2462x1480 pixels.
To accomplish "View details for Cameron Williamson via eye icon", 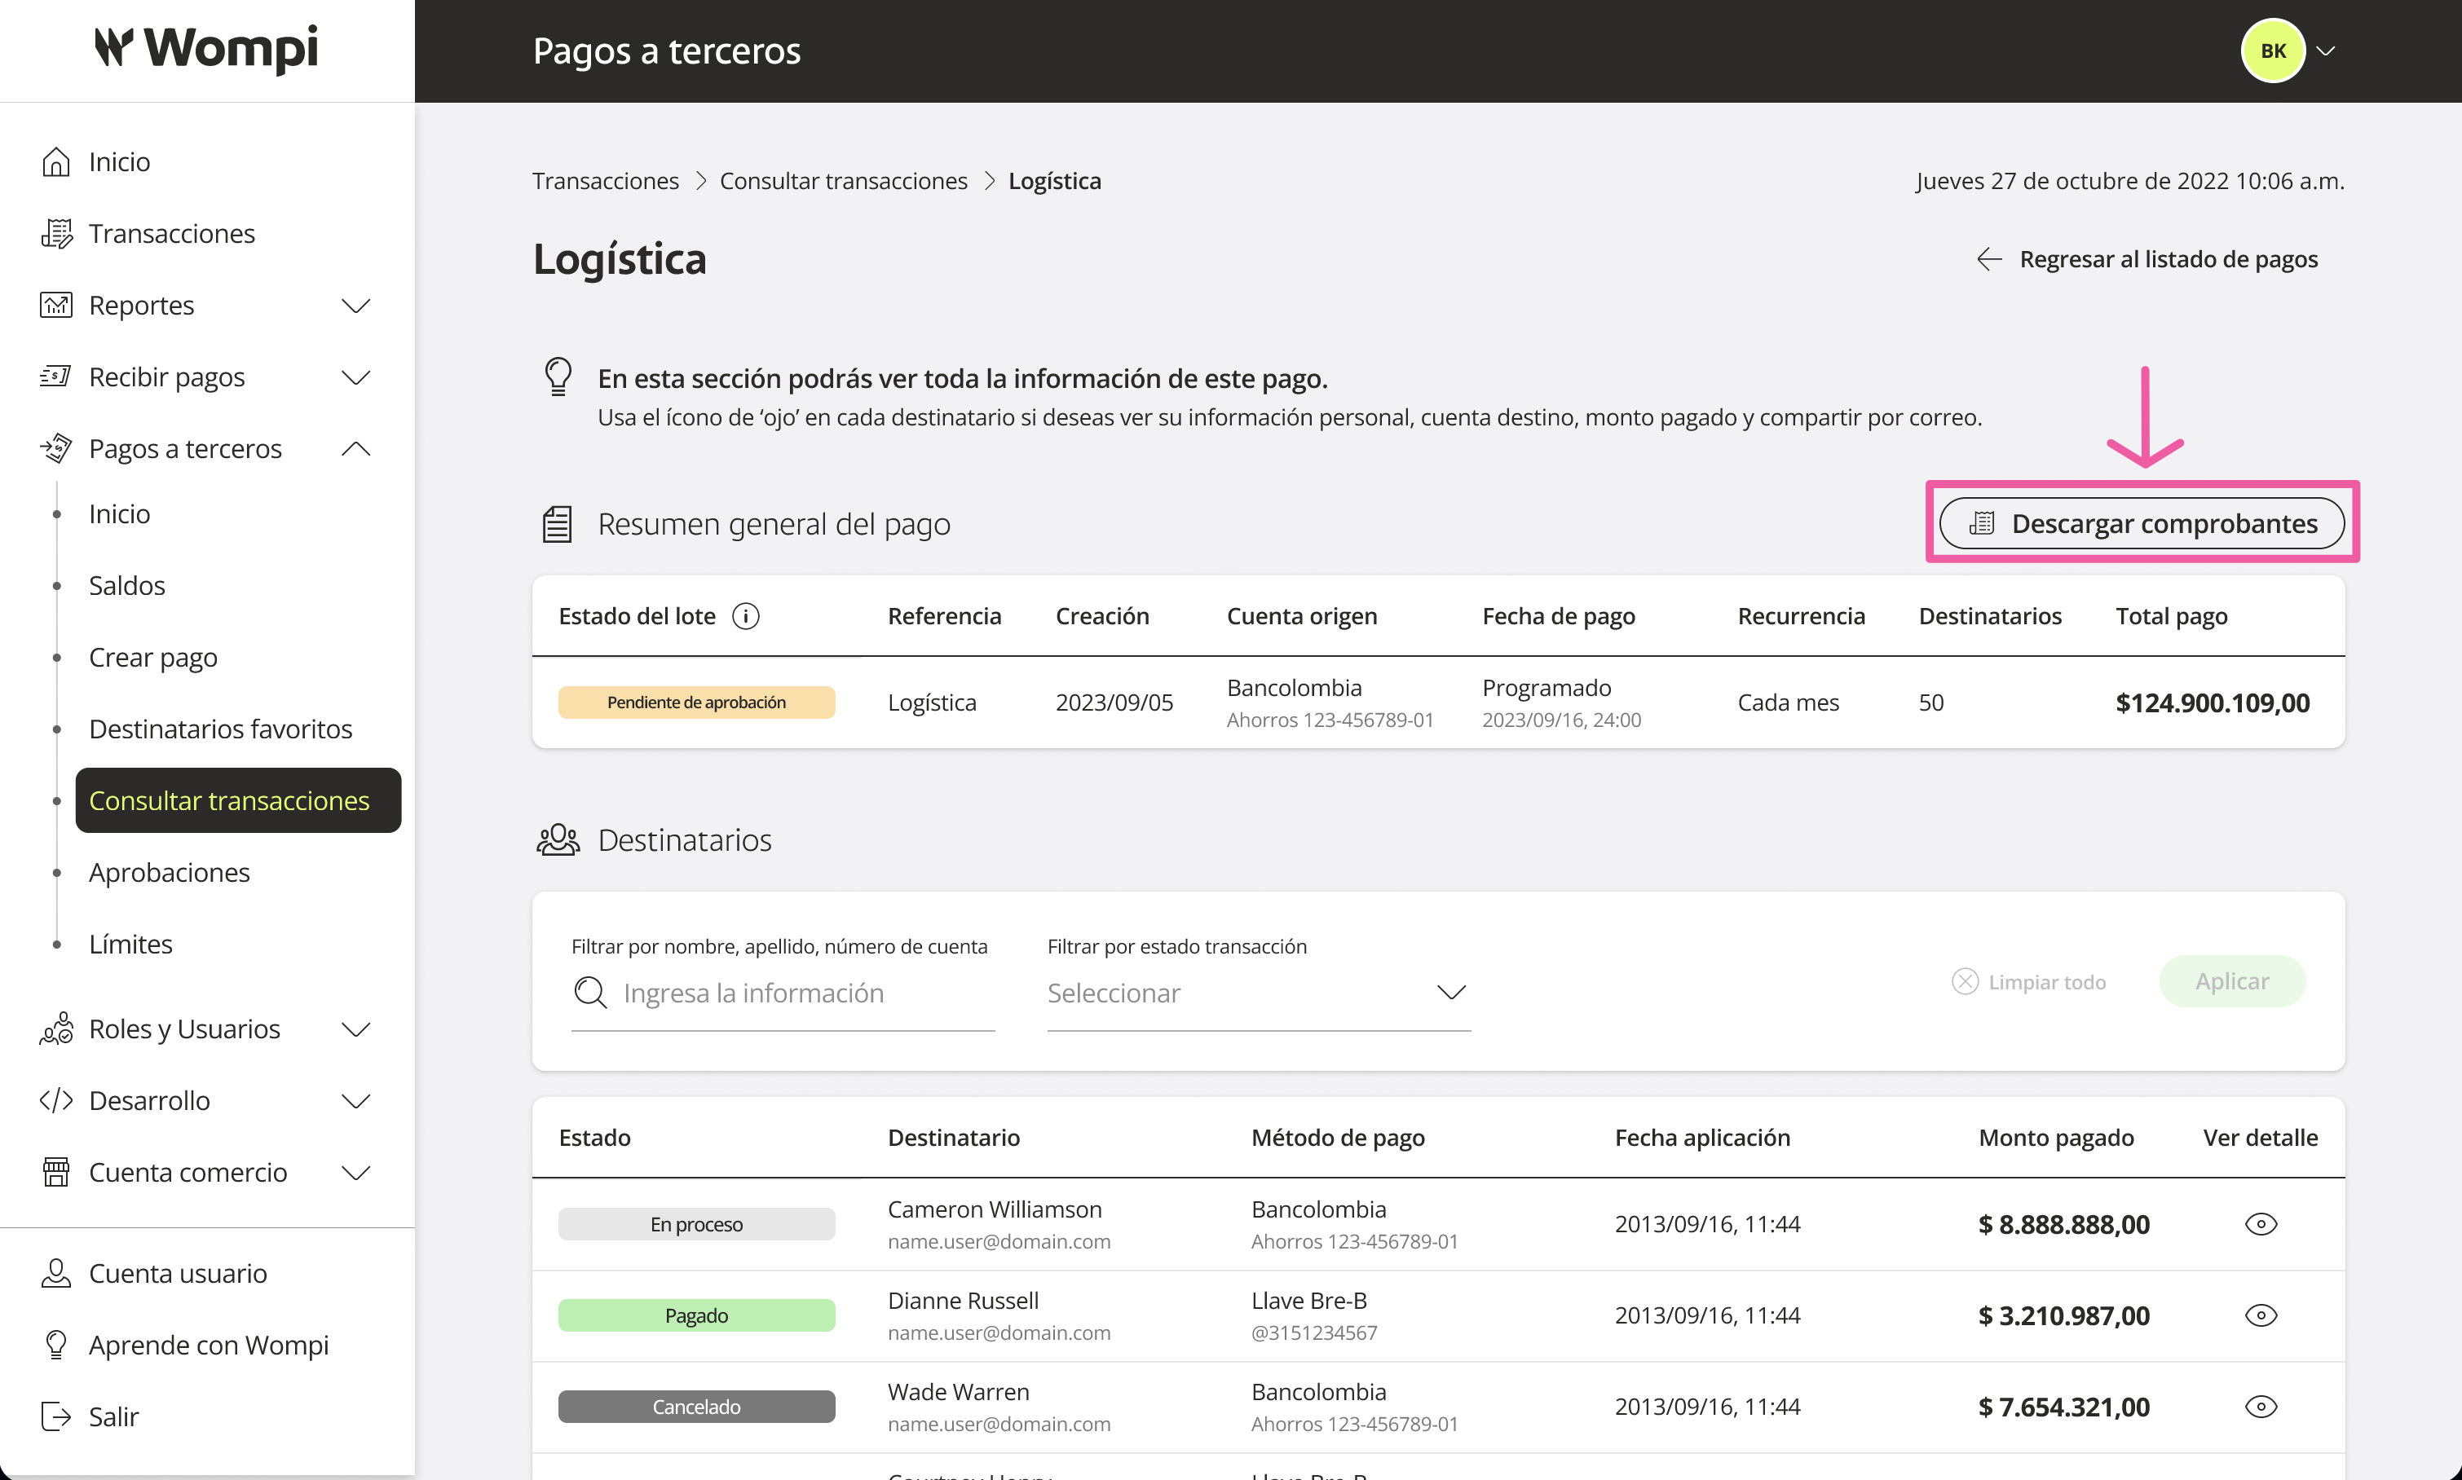I will point(2261,1225).
